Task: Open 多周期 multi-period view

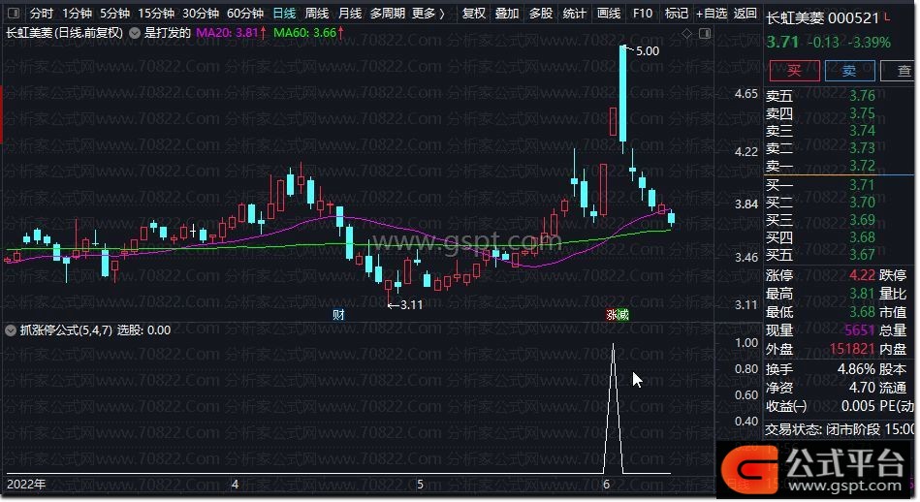Action: tap(387, 13)
